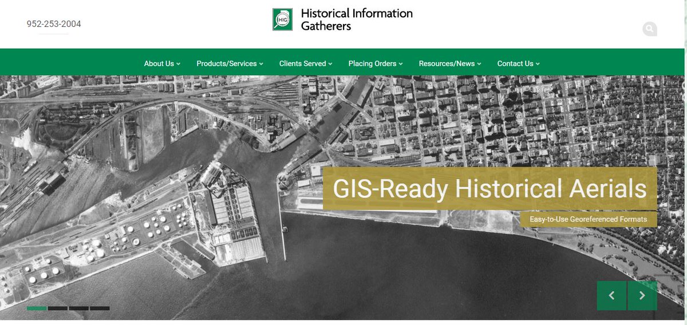Click GIS-Ready Historical Aerials banner heading

[x=490, y=189]
